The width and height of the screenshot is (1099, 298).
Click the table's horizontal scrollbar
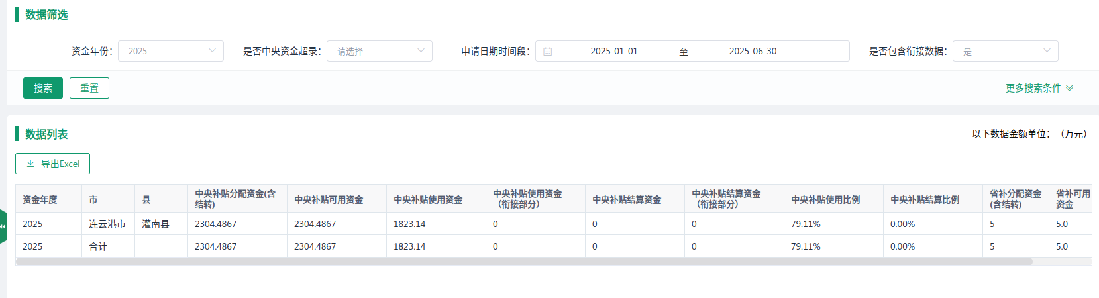523,262
